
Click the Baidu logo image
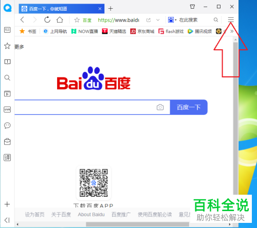(x=94, y=78)
